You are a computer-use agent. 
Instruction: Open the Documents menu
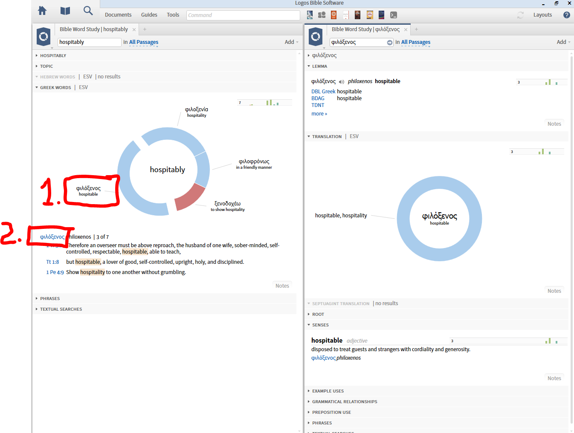118,15
